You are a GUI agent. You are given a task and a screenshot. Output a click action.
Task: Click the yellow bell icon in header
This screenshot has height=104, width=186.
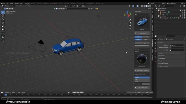point(97,8)
